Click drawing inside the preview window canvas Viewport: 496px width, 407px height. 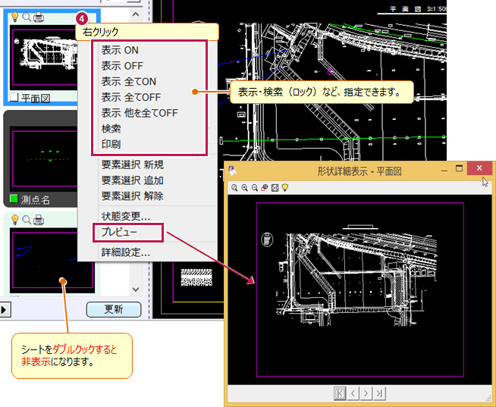360,290
